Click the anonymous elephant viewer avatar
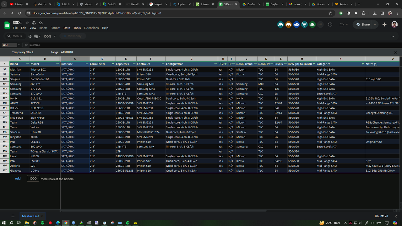Screen dimensions: 402x226 pos(289,24)
